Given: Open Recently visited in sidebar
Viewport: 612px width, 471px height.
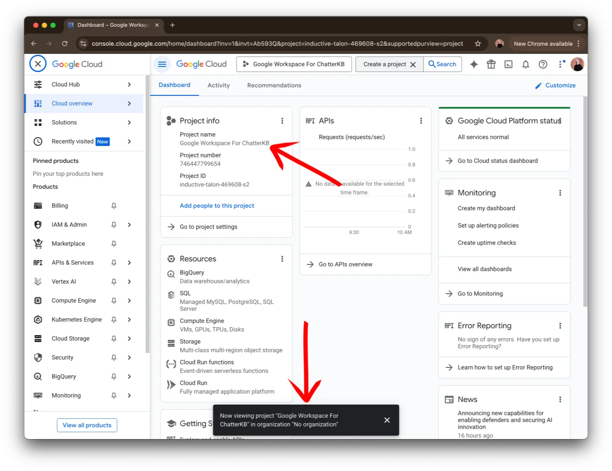Looking at the screenshot, I should [84, 141].
